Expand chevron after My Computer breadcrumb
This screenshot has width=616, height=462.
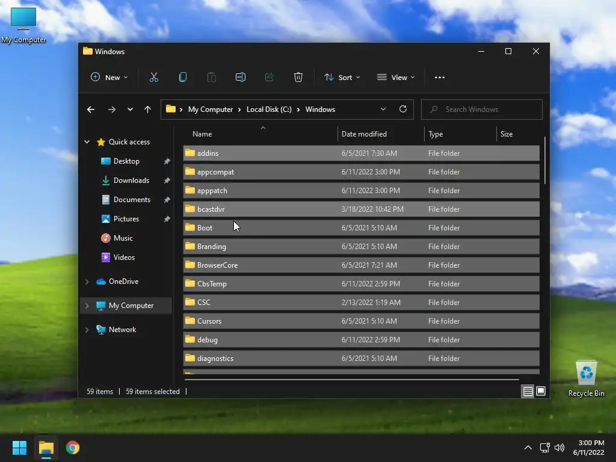239,109
